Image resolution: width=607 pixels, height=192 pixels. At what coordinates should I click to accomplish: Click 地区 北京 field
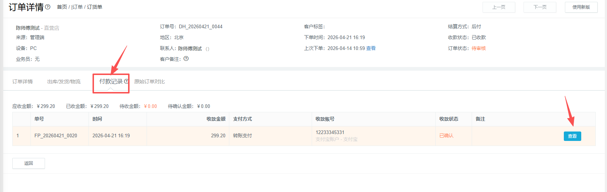pos(172,37)
